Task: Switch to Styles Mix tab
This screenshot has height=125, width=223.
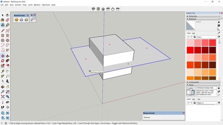Action: tap(199, 99)
